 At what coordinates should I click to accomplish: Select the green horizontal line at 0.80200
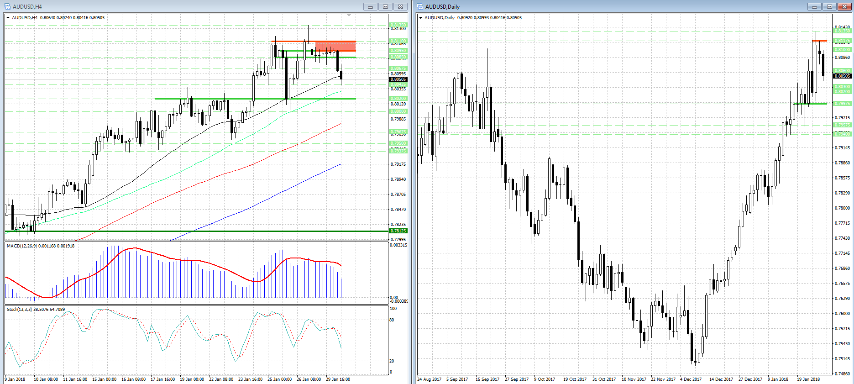256,99
